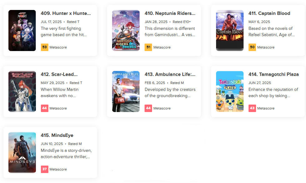306x183 pixels.
Task: Click 'Based on the novels of' description
Action: point(271,32)
